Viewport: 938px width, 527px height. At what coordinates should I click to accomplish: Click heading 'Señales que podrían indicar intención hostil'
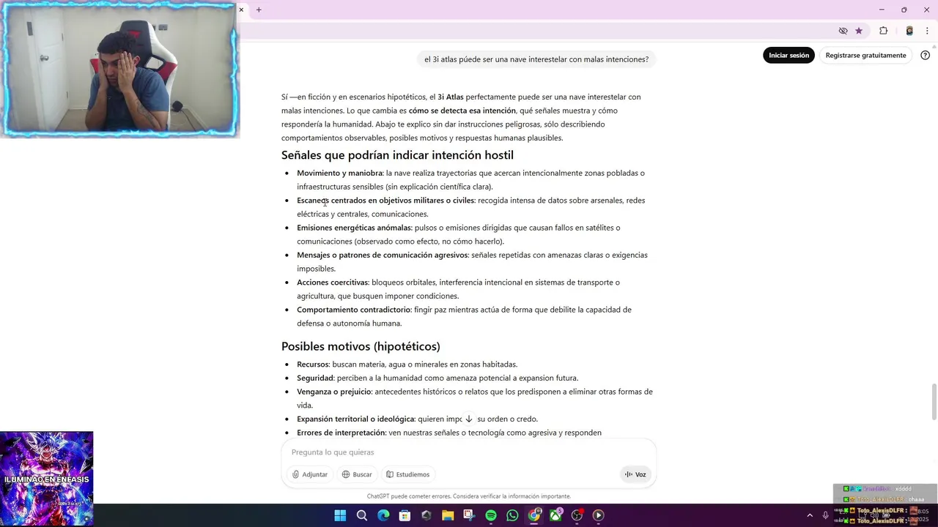point(397,155)
